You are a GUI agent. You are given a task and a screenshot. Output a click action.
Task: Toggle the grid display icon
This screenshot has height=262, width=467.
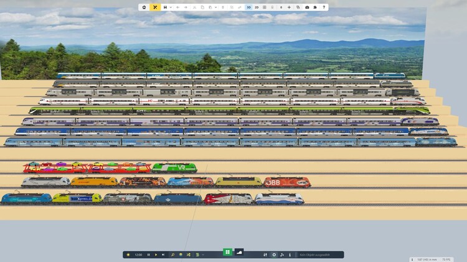(265, 7)
